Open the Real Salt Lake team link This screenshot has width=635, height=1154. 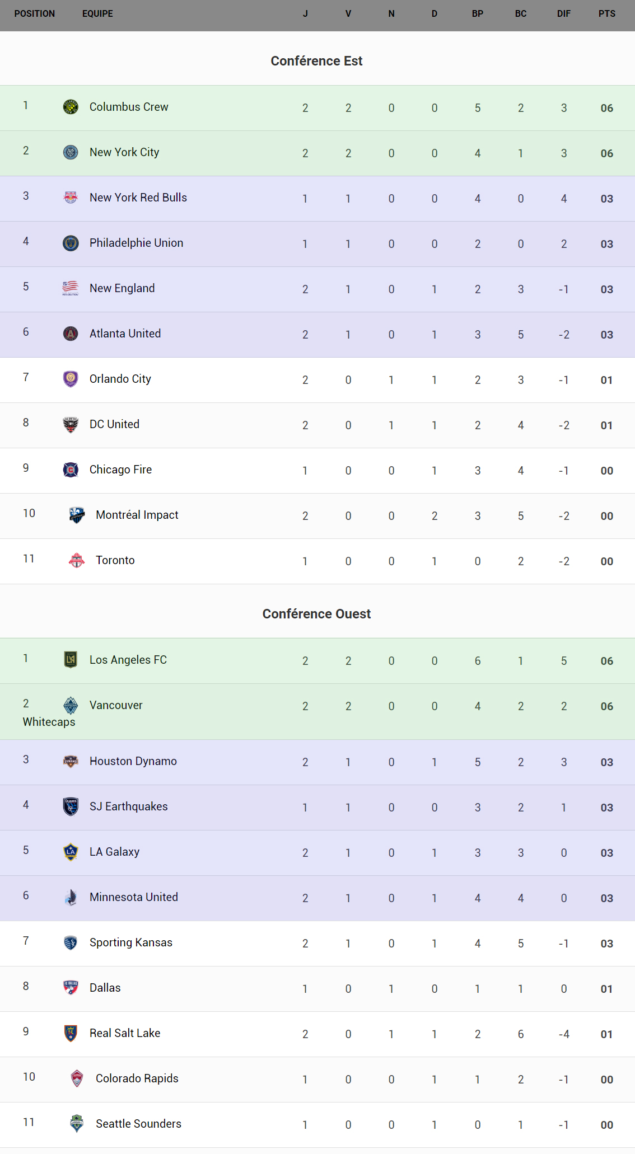coord(125,1033)
